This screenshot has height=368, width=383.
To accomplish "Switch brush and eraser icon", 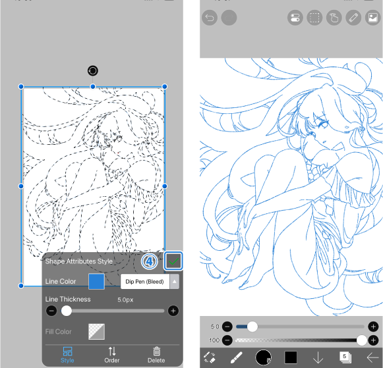I will point(210,357).
